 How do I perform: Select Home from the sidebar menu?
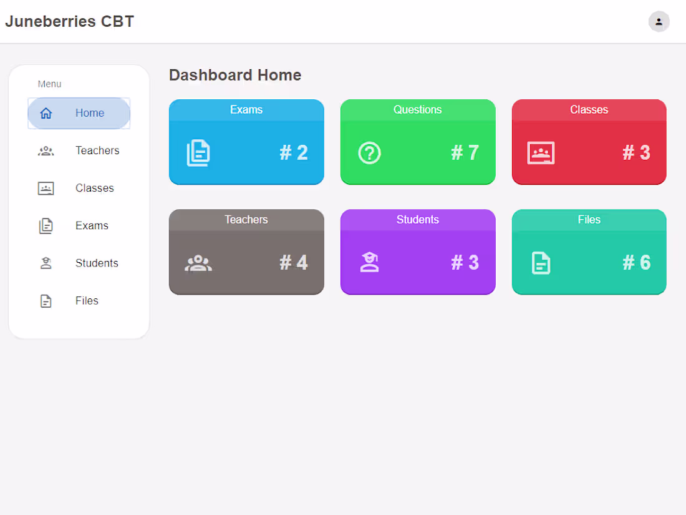[x=89, y=113]
